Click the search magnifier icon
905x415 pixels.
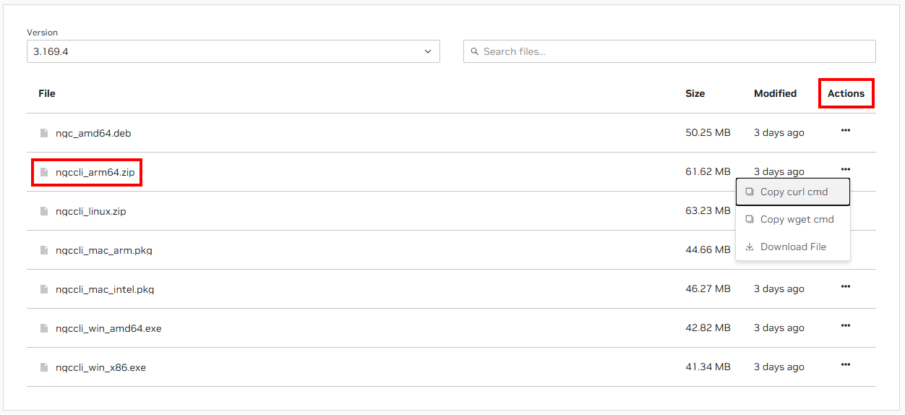pyautogui.click(x=475, y=51)
